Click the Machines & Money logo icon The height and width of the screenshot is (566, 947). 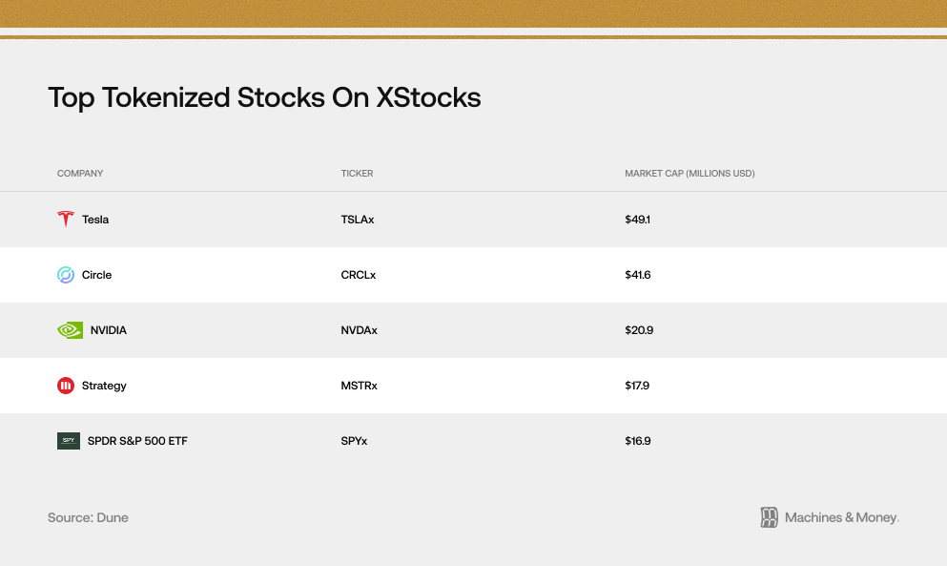(x=770, y=517)
